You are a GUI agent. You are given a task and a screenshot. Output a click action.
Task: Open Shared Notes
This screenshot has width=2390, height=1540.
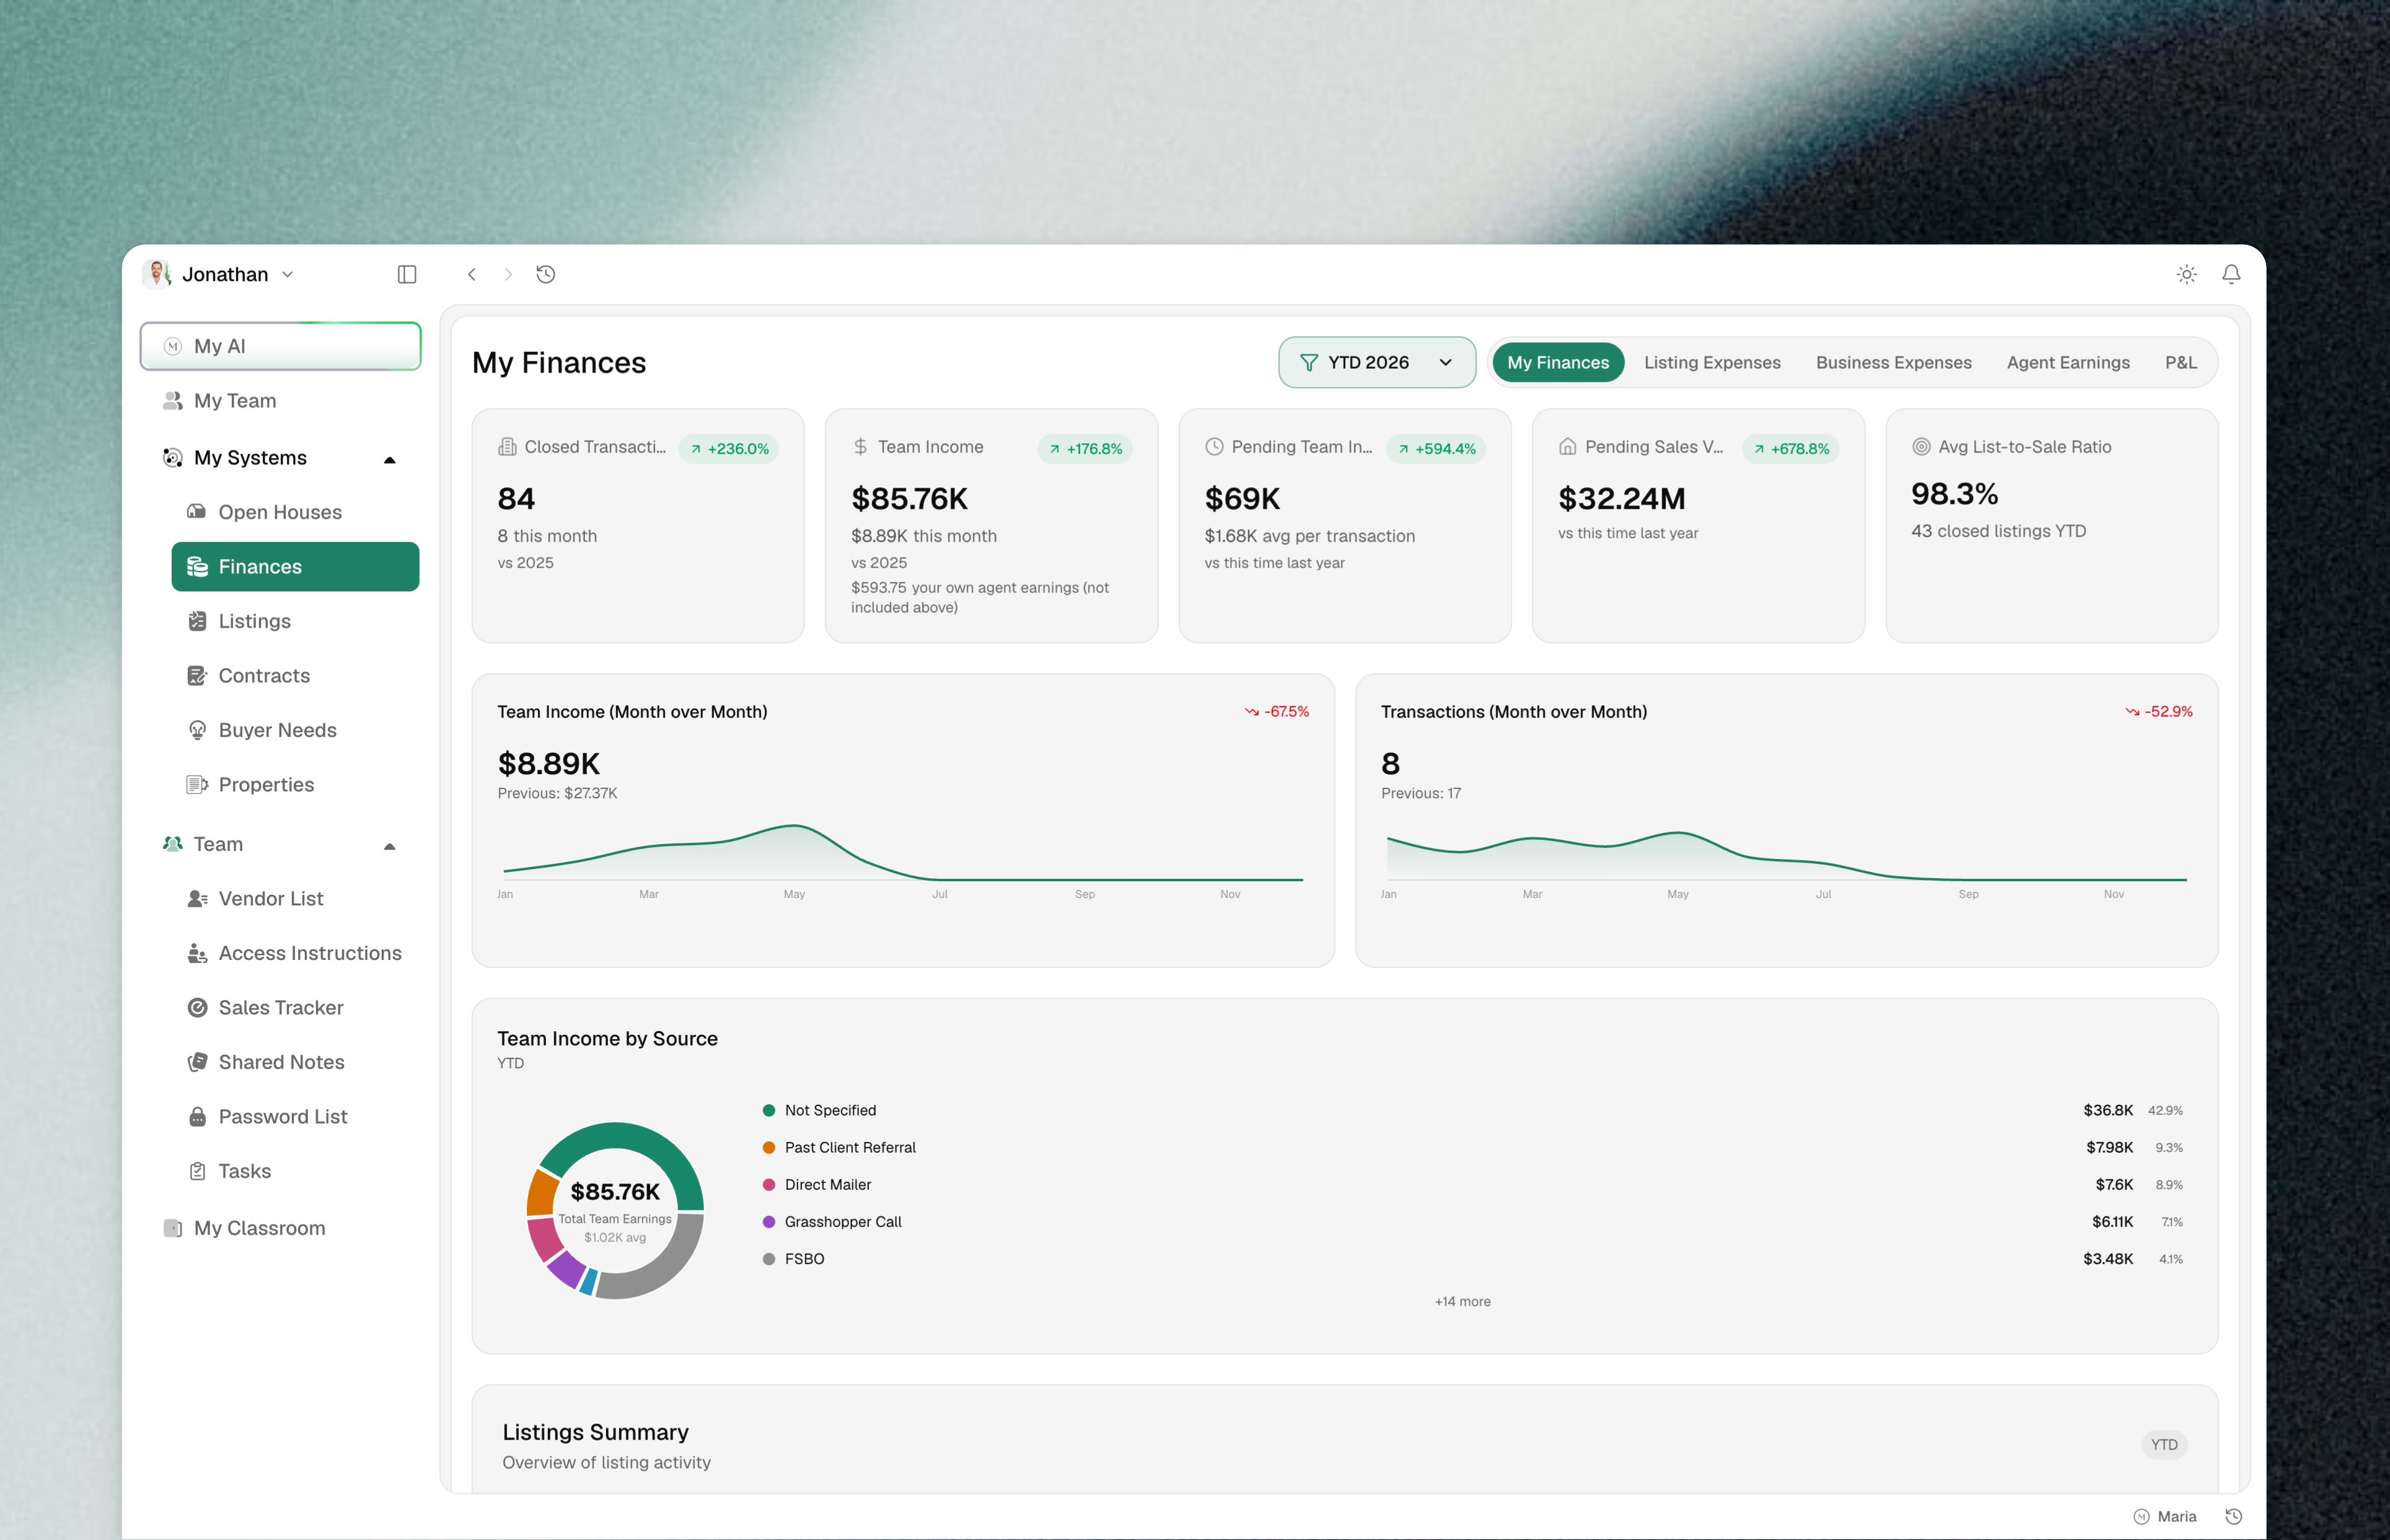[x=295, y=1062]
